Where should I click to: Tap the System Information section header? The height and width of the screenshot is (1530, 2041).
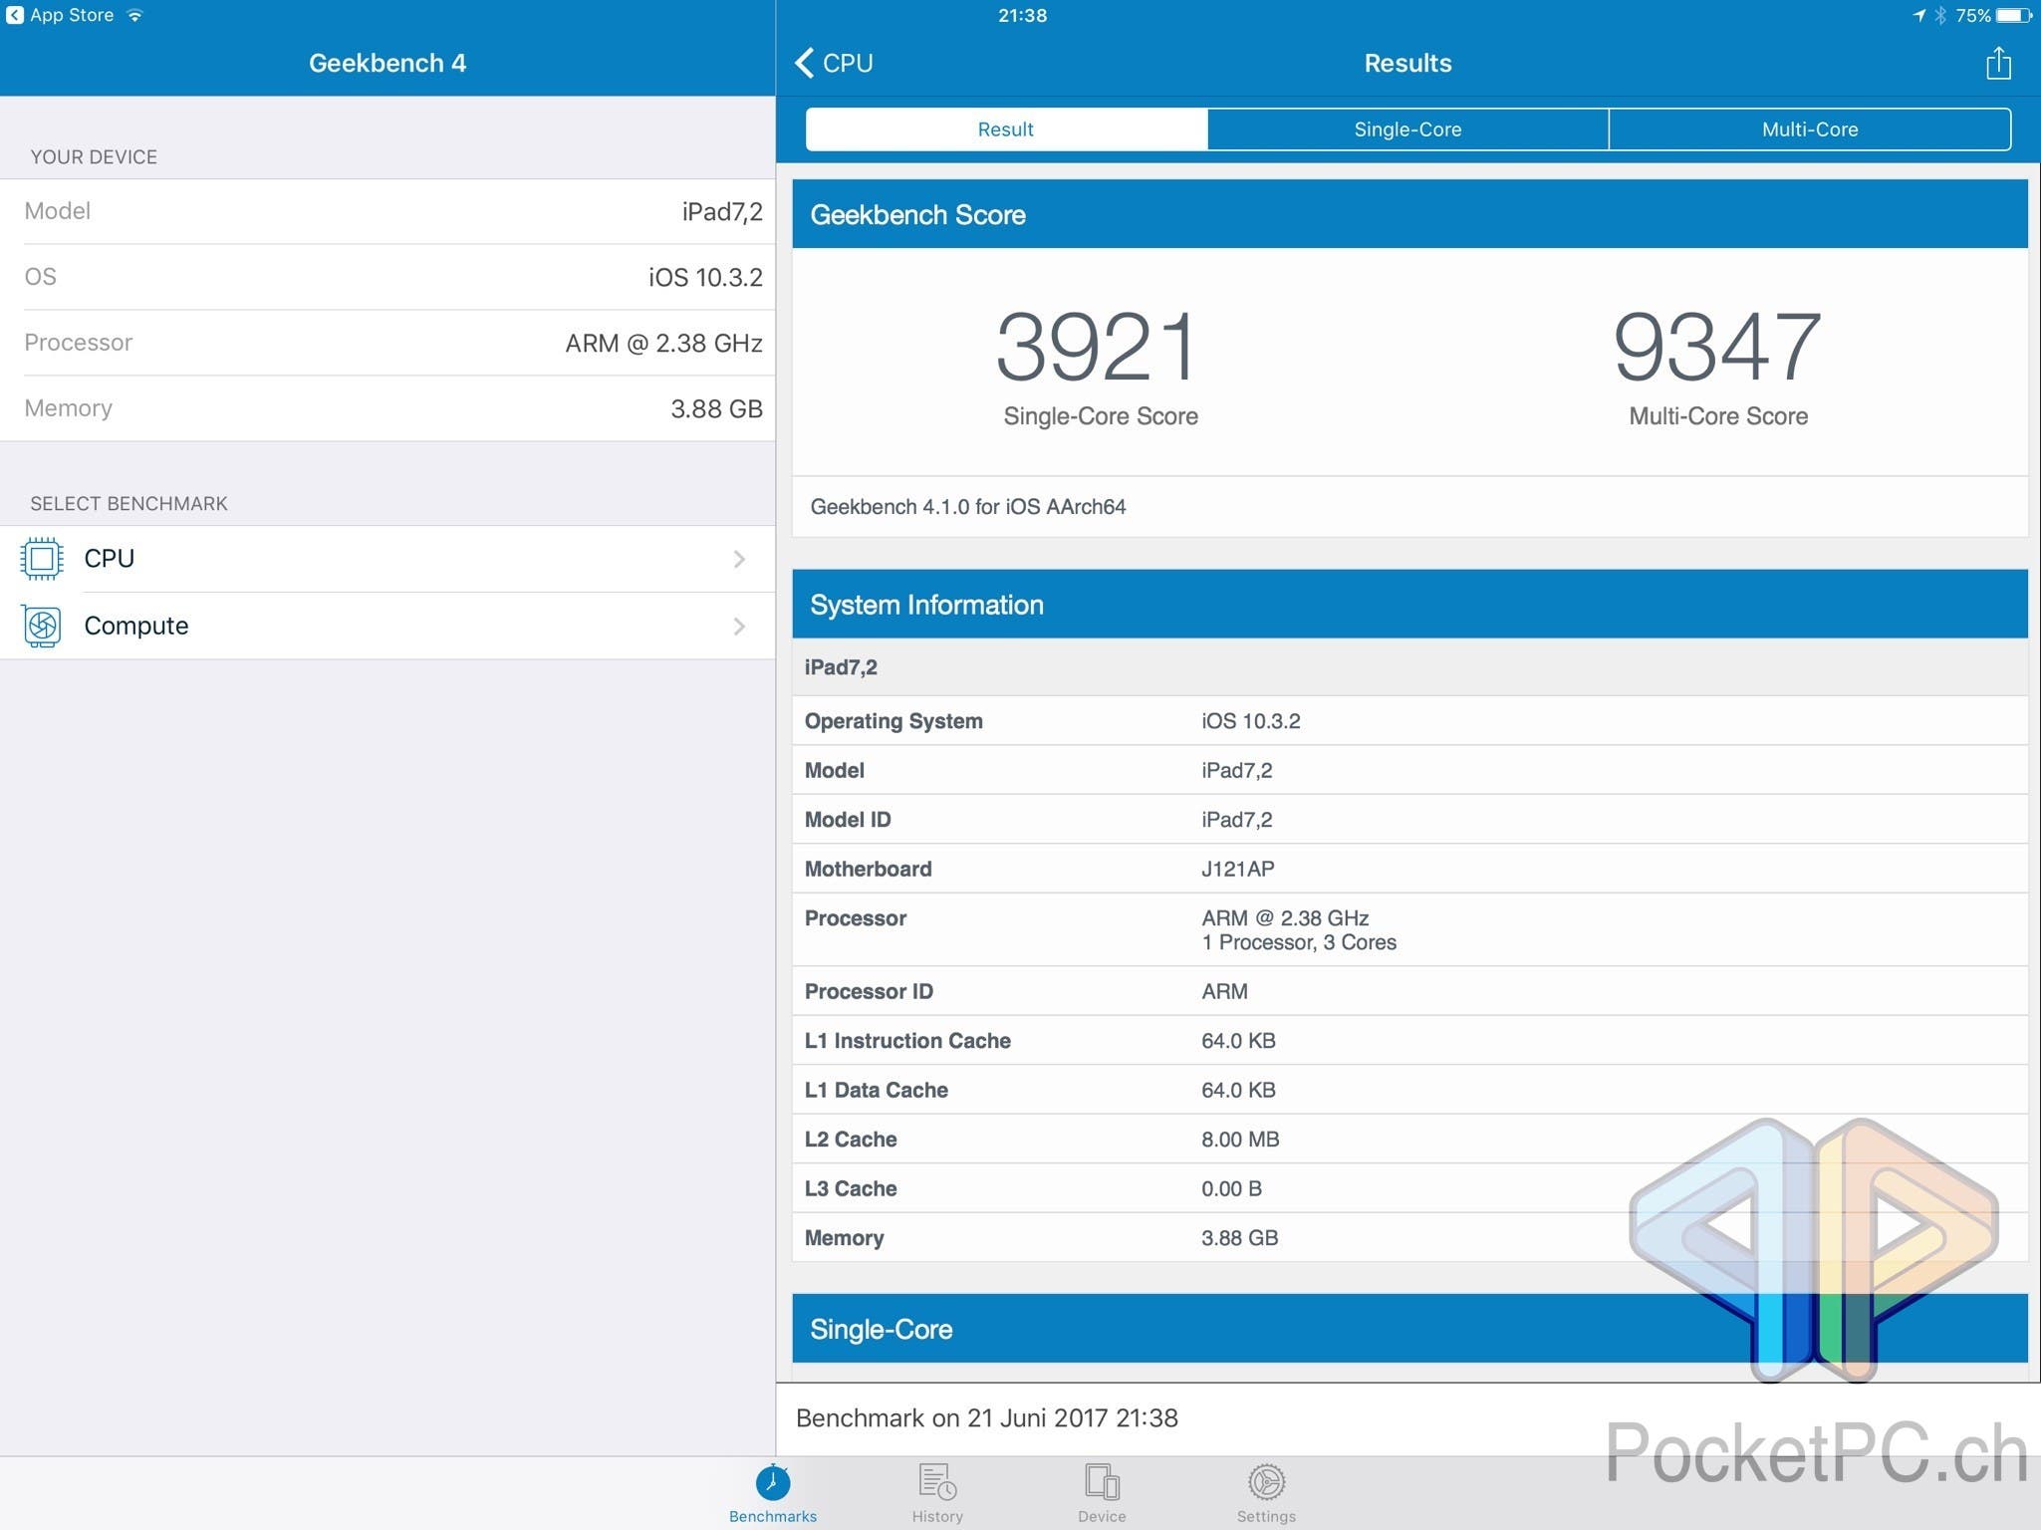coord(1409,605)
